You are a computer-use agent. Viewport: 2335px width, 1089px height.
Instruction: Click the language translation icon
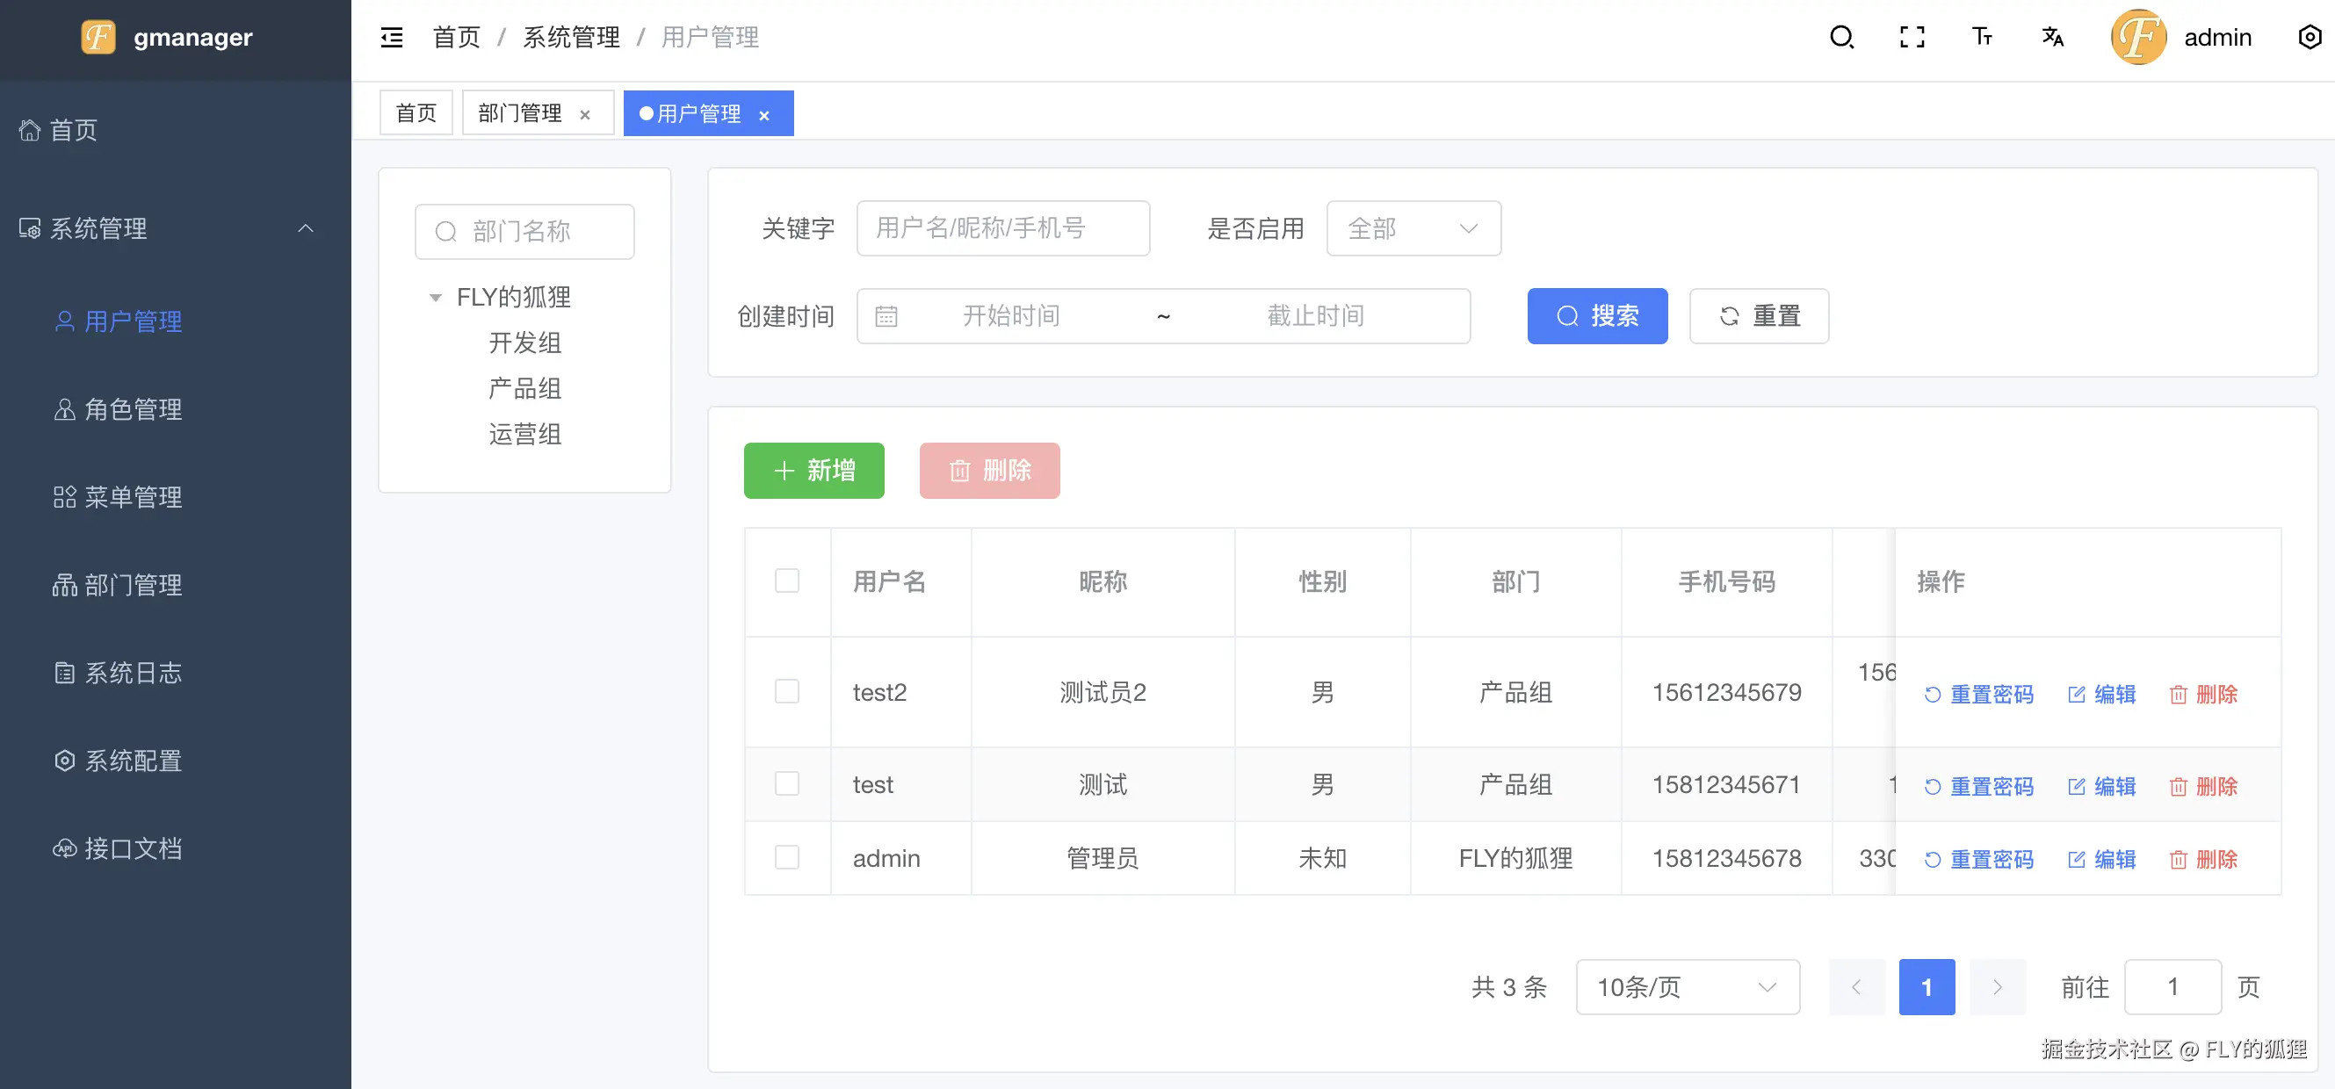click(2052, 37)
